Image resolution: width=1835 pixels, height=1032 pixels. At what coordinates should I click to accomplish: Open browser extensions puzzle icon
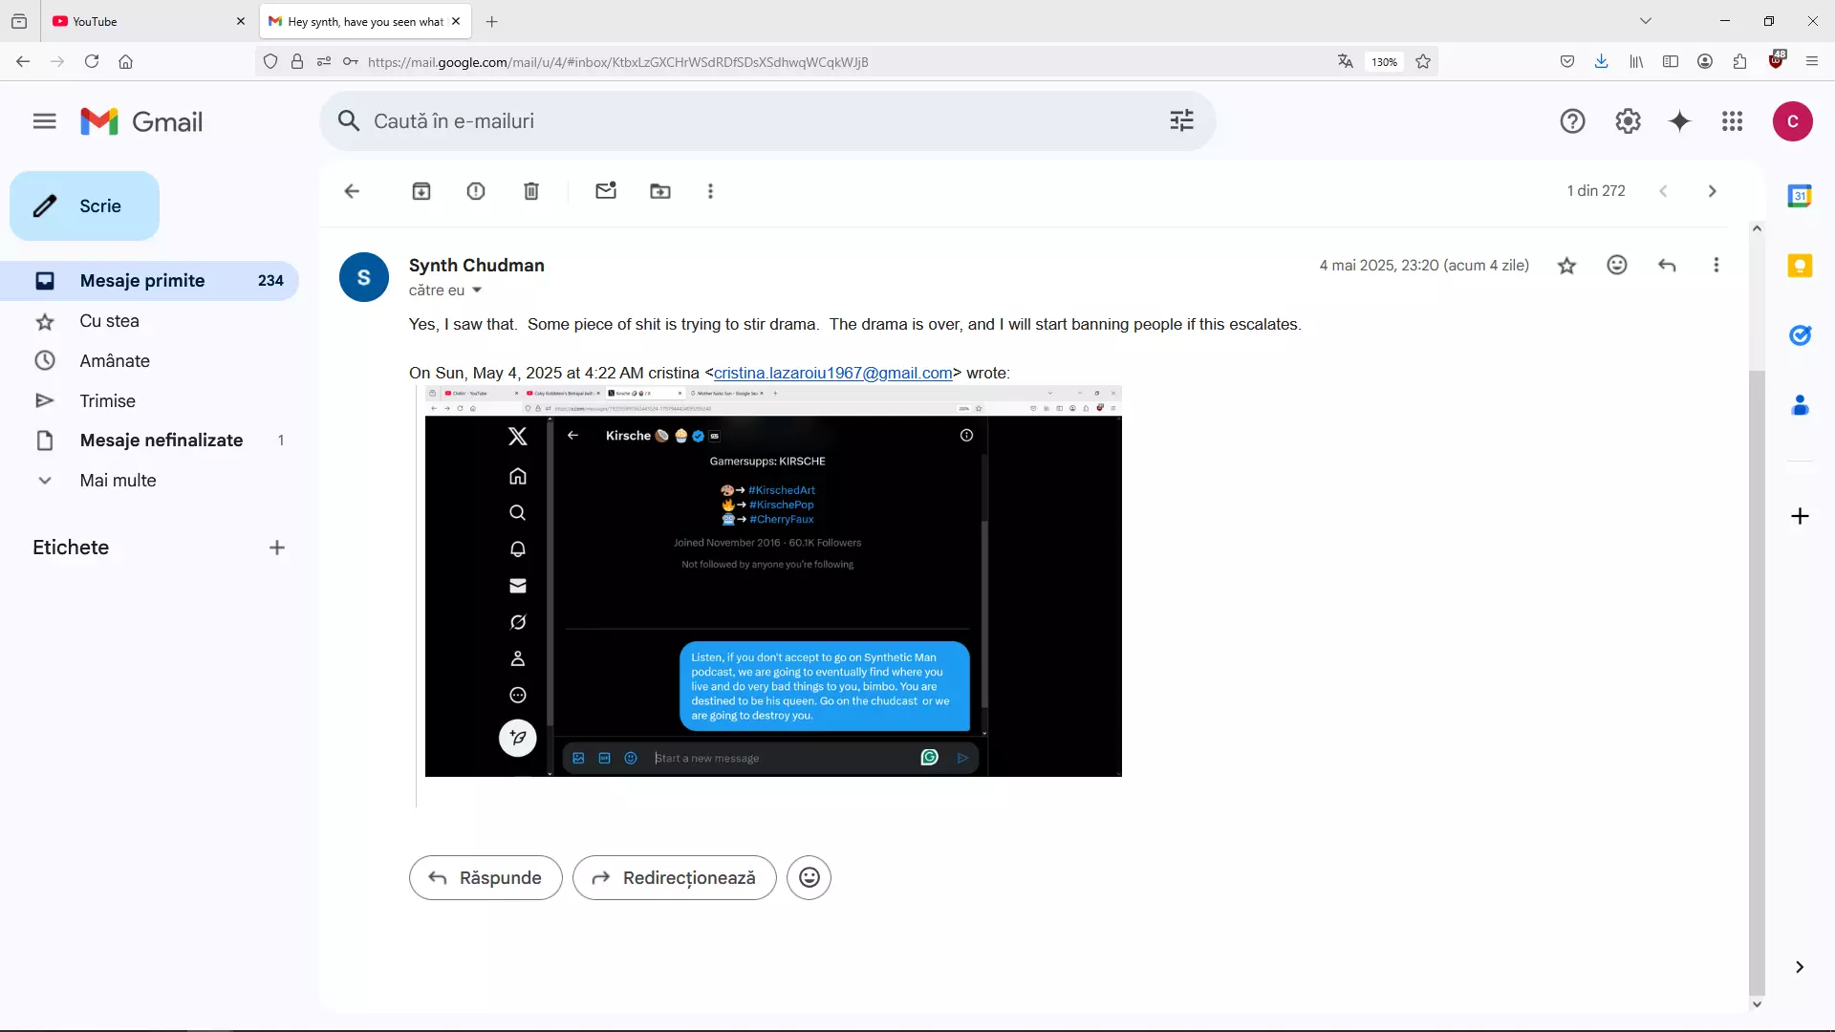1739,61
